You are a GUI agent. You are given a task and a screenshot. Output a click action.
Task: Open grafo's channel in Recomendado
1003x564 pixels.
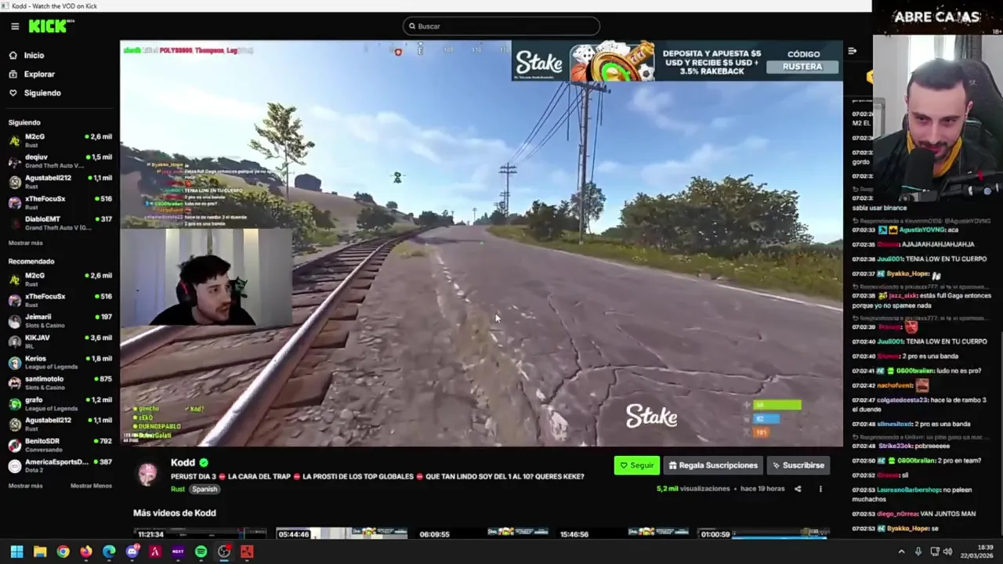(60, 403)
